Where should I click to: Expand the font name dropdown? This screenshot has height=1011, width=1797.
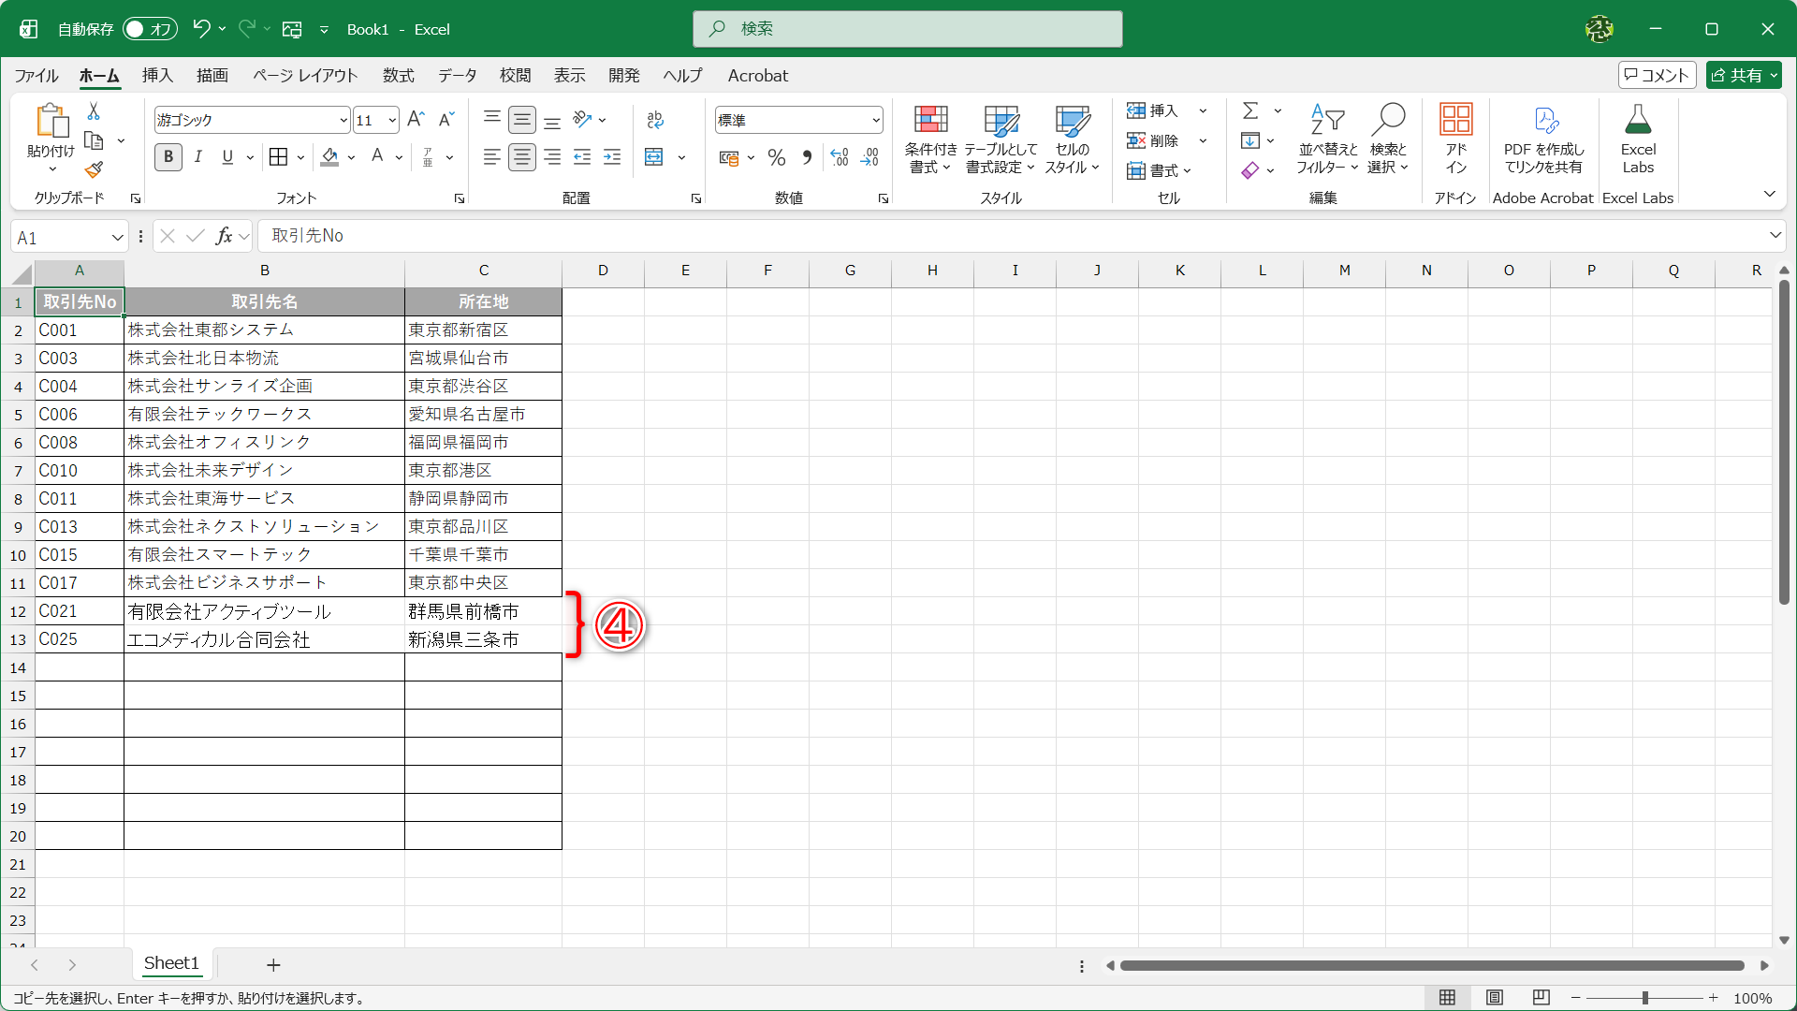(343, 120)
